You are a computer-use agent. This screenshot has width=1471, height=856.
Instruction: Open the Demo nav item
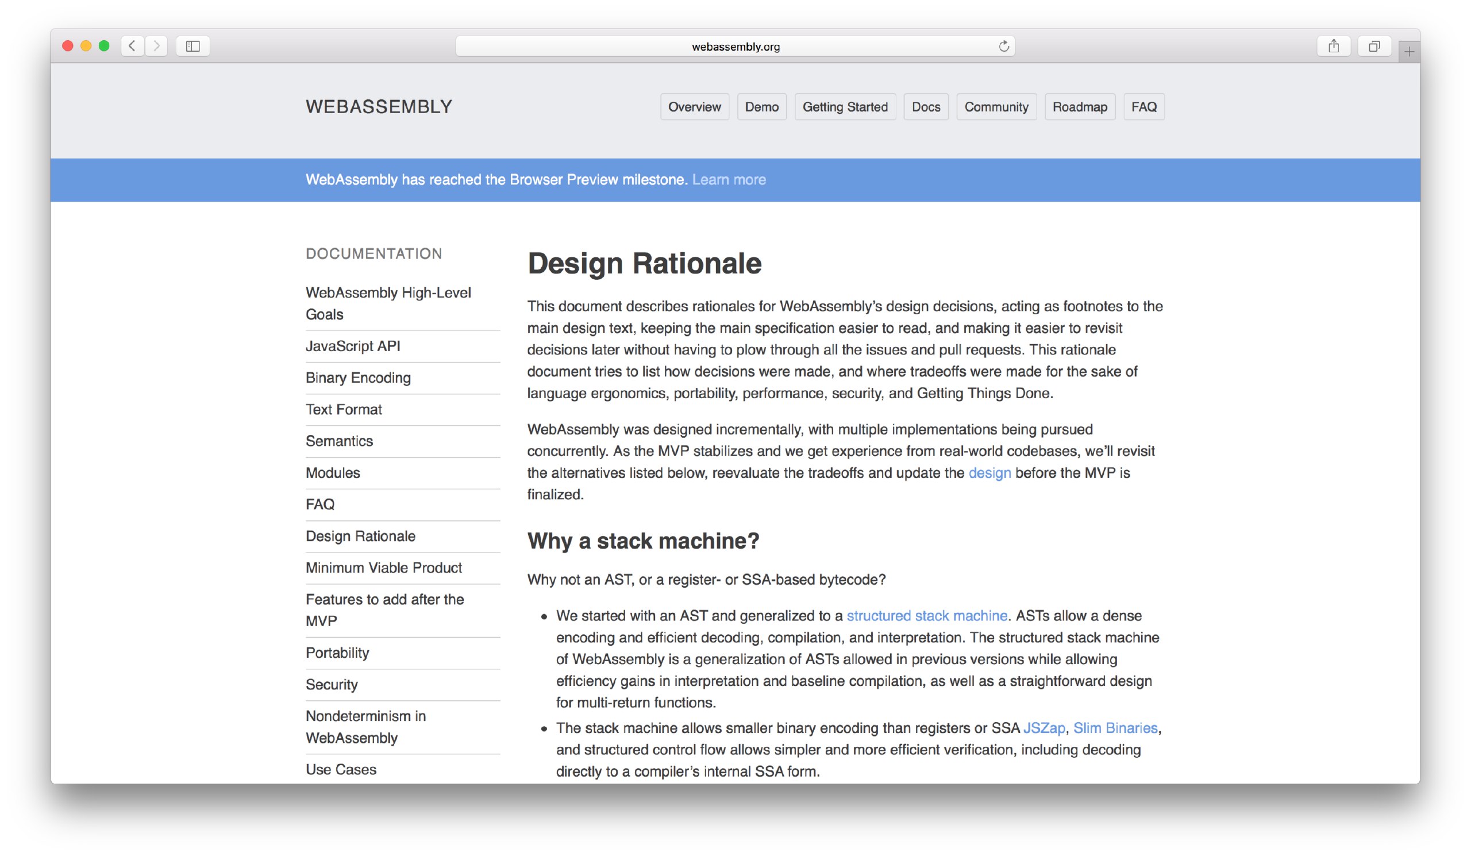point(762,107)
